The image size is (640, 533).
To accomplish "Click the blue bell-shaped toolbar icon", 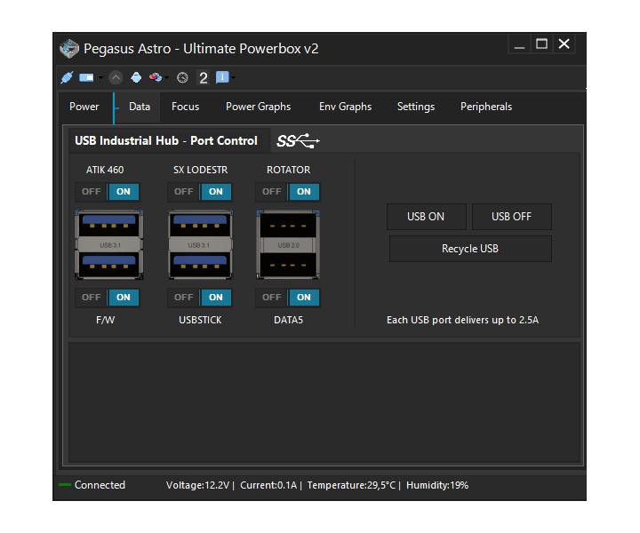I will [136, 77].
